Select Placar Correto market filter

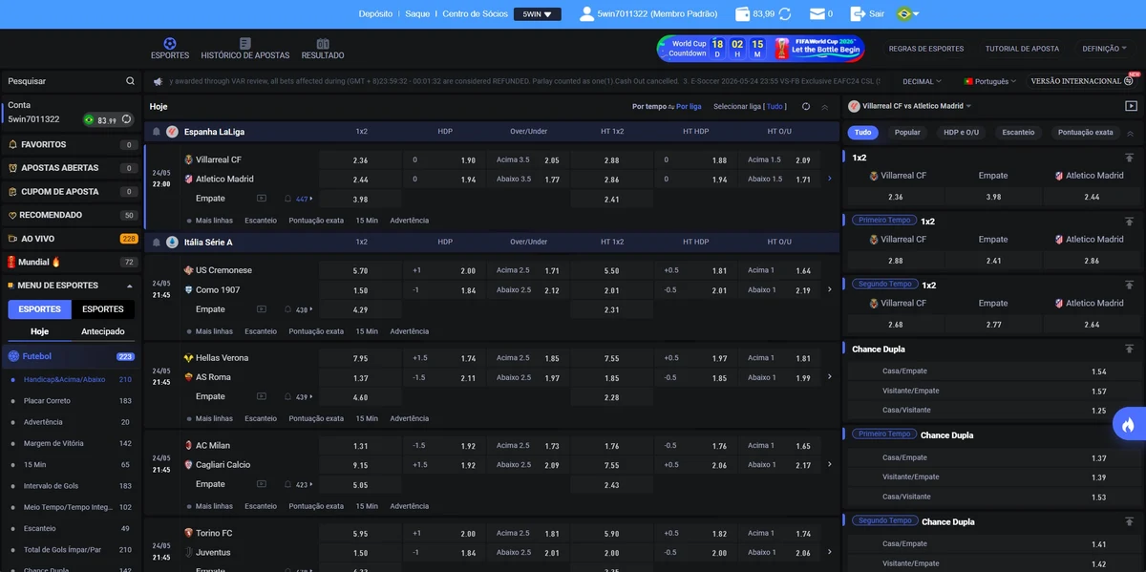coord(72,401)
